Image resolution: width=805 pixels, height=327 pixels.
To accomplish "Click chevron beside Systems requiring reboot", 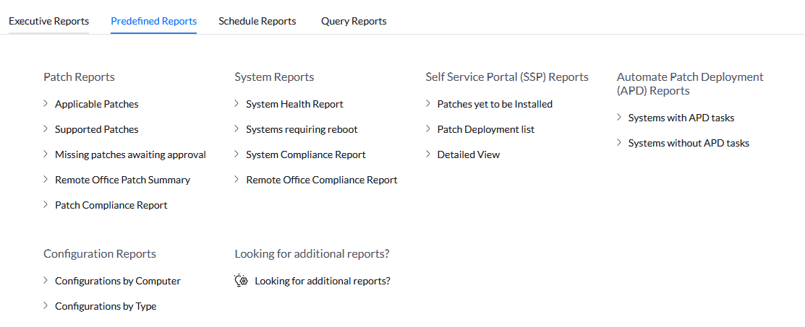I will pyautogui.click(x=237, y=128).
